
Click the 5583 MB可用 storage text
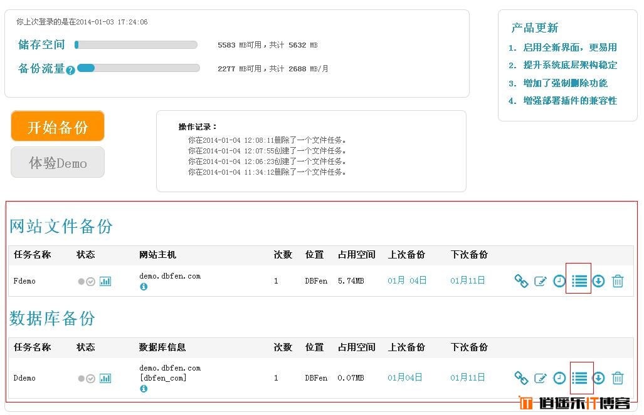point(268,45)
